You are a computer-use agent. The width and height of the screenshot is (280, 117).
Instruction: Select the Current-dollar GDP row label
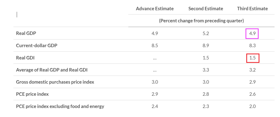coord(37,45)
